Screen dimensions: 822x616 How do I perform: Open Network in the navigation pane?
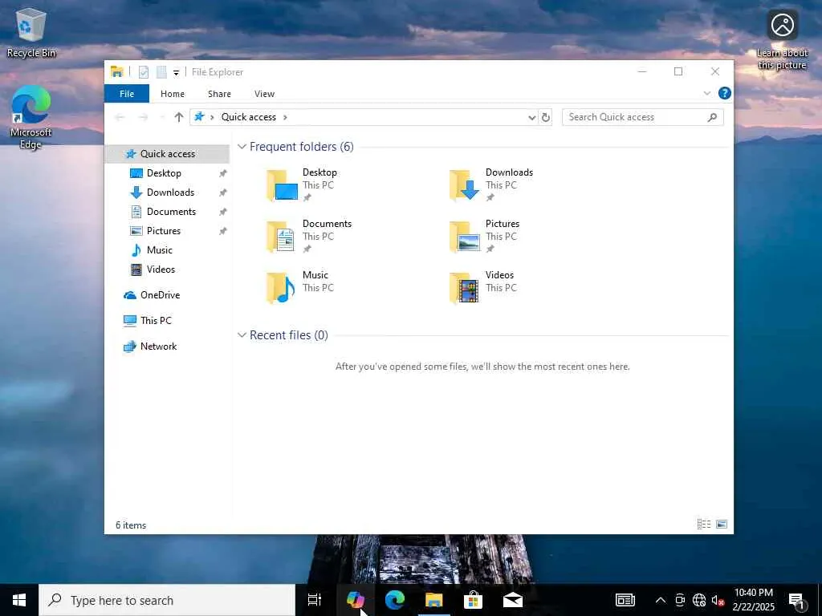158,346
